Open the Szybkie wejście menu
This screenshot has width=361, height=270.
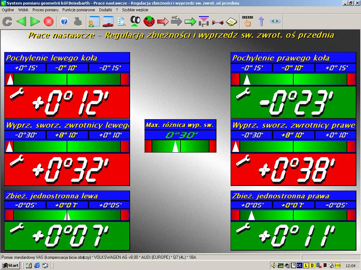[x=135, y=10]
